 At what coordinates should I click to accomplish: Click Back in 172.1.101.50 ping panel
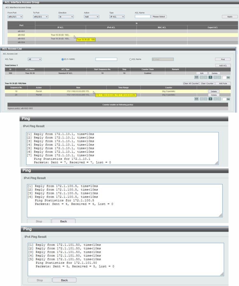(x=64, y=280)
